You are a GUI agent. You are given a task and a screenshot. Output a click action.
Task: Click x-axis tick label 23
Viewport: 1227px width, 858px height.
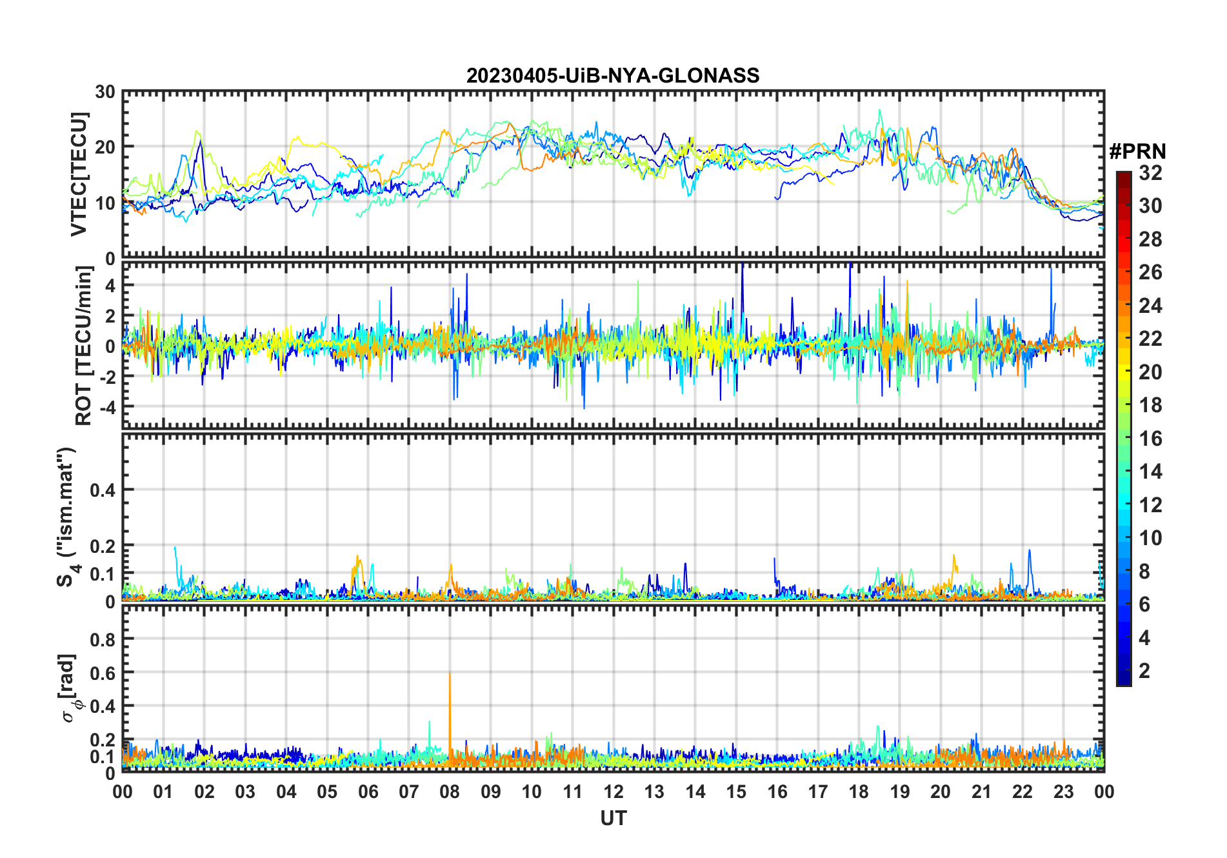[x=1063, y=792]
